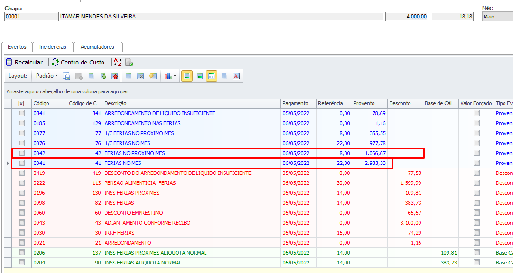513x273 pixels.
Task: Open the bar chart dropdown arrow
Action: click(175, 76)
